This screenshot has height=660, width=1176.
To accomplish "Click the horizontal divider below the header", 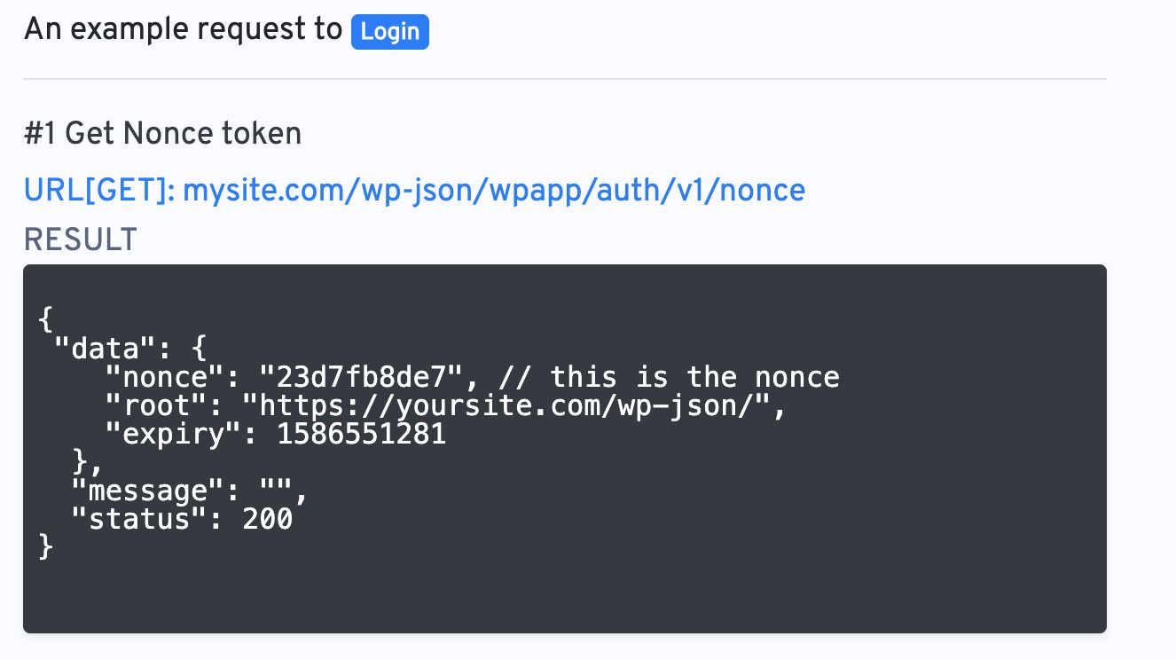I will [565, 79].
